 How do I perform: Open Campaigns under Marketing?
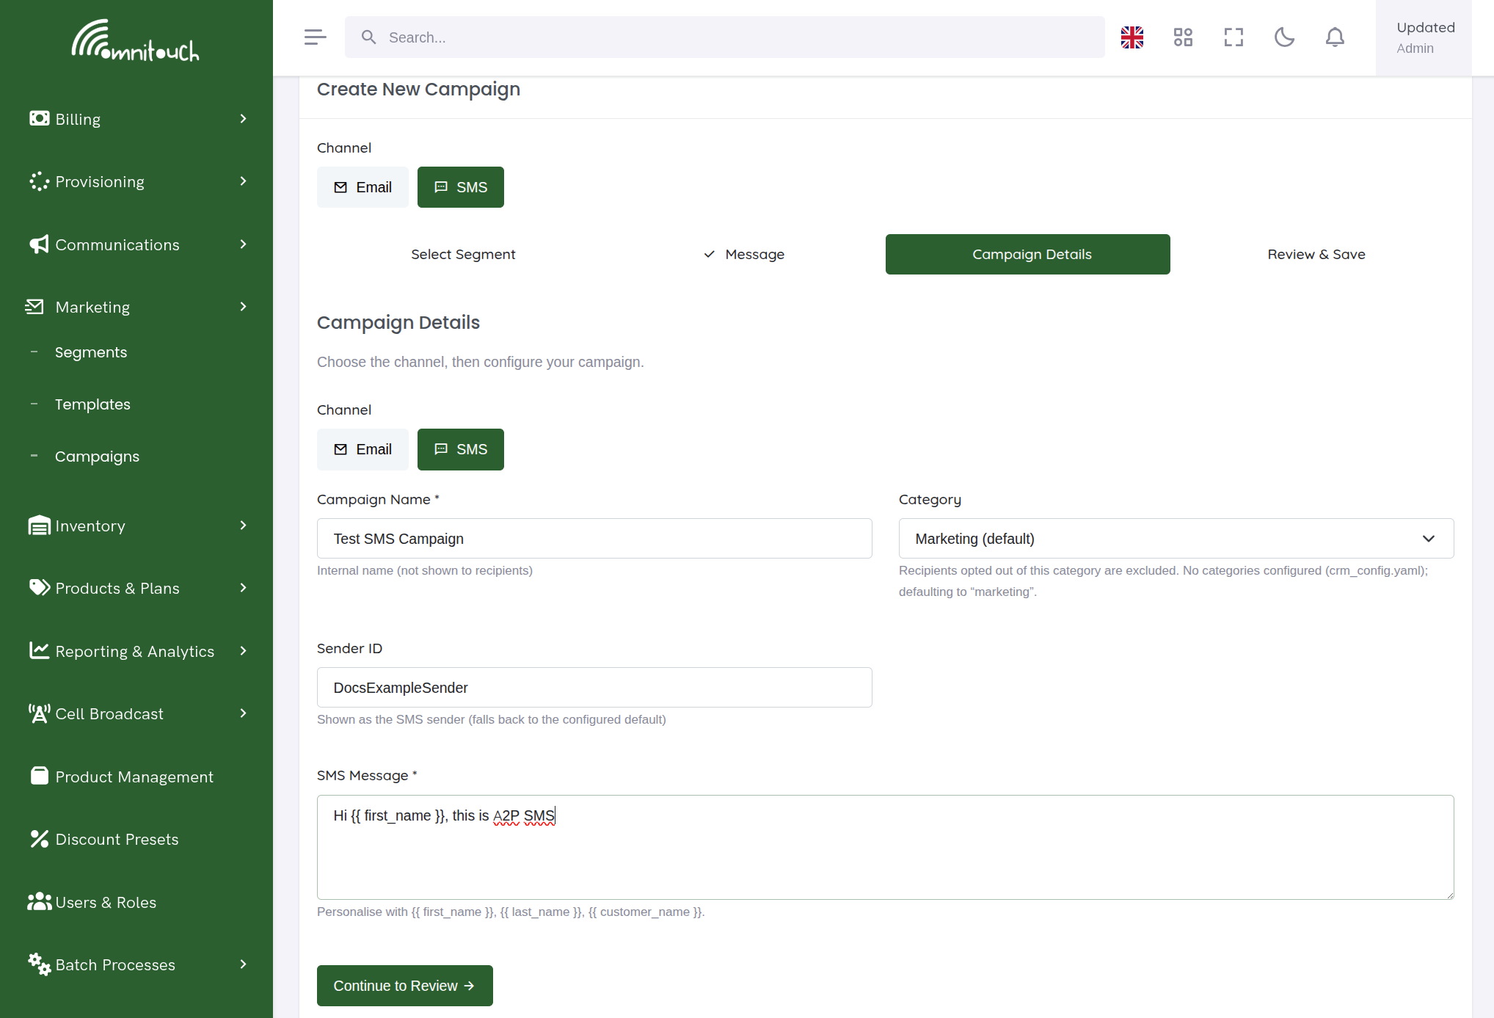coord(97,457)
